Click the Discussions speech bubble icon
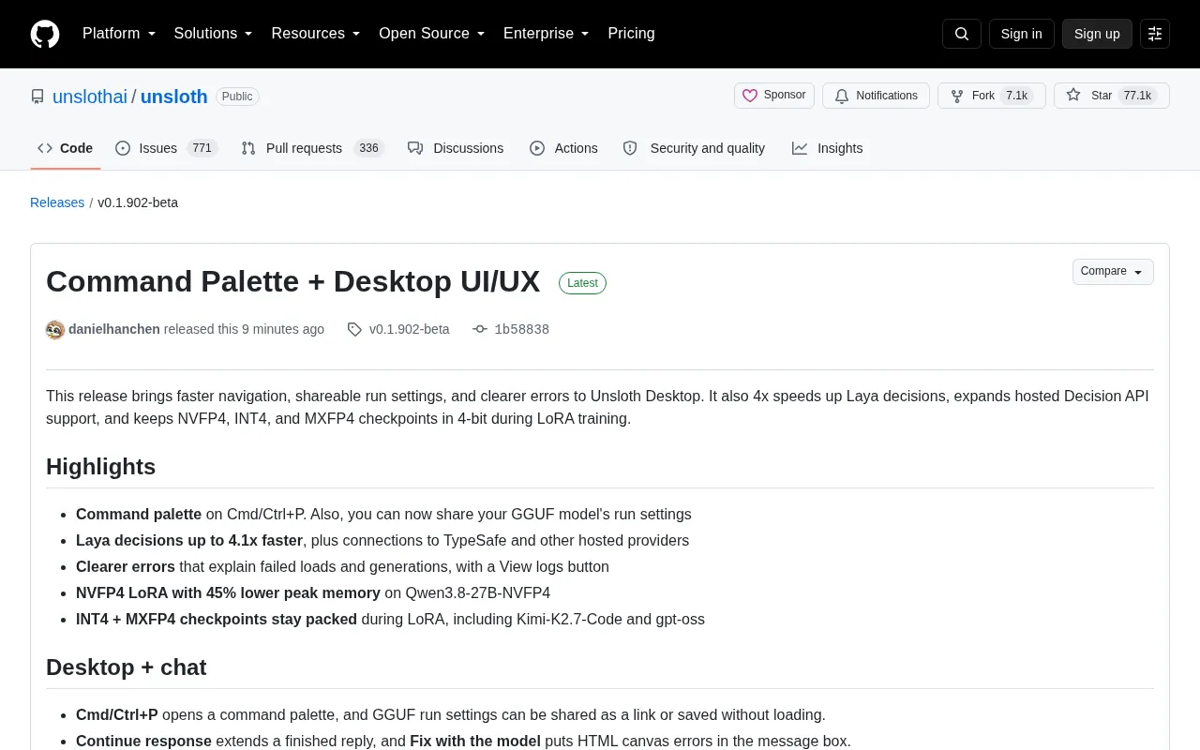The width and height of the screenshot is (1200, 750). pos(415,148)
